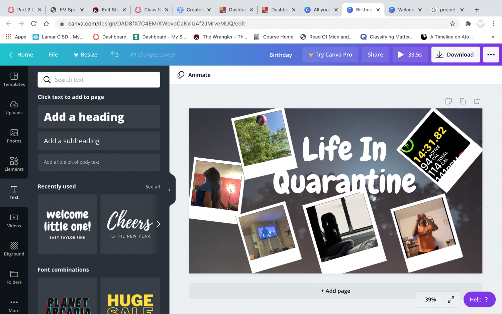Switch to the project Google tab
Viewport: 502px width, 314px height.
coord(448,10)
